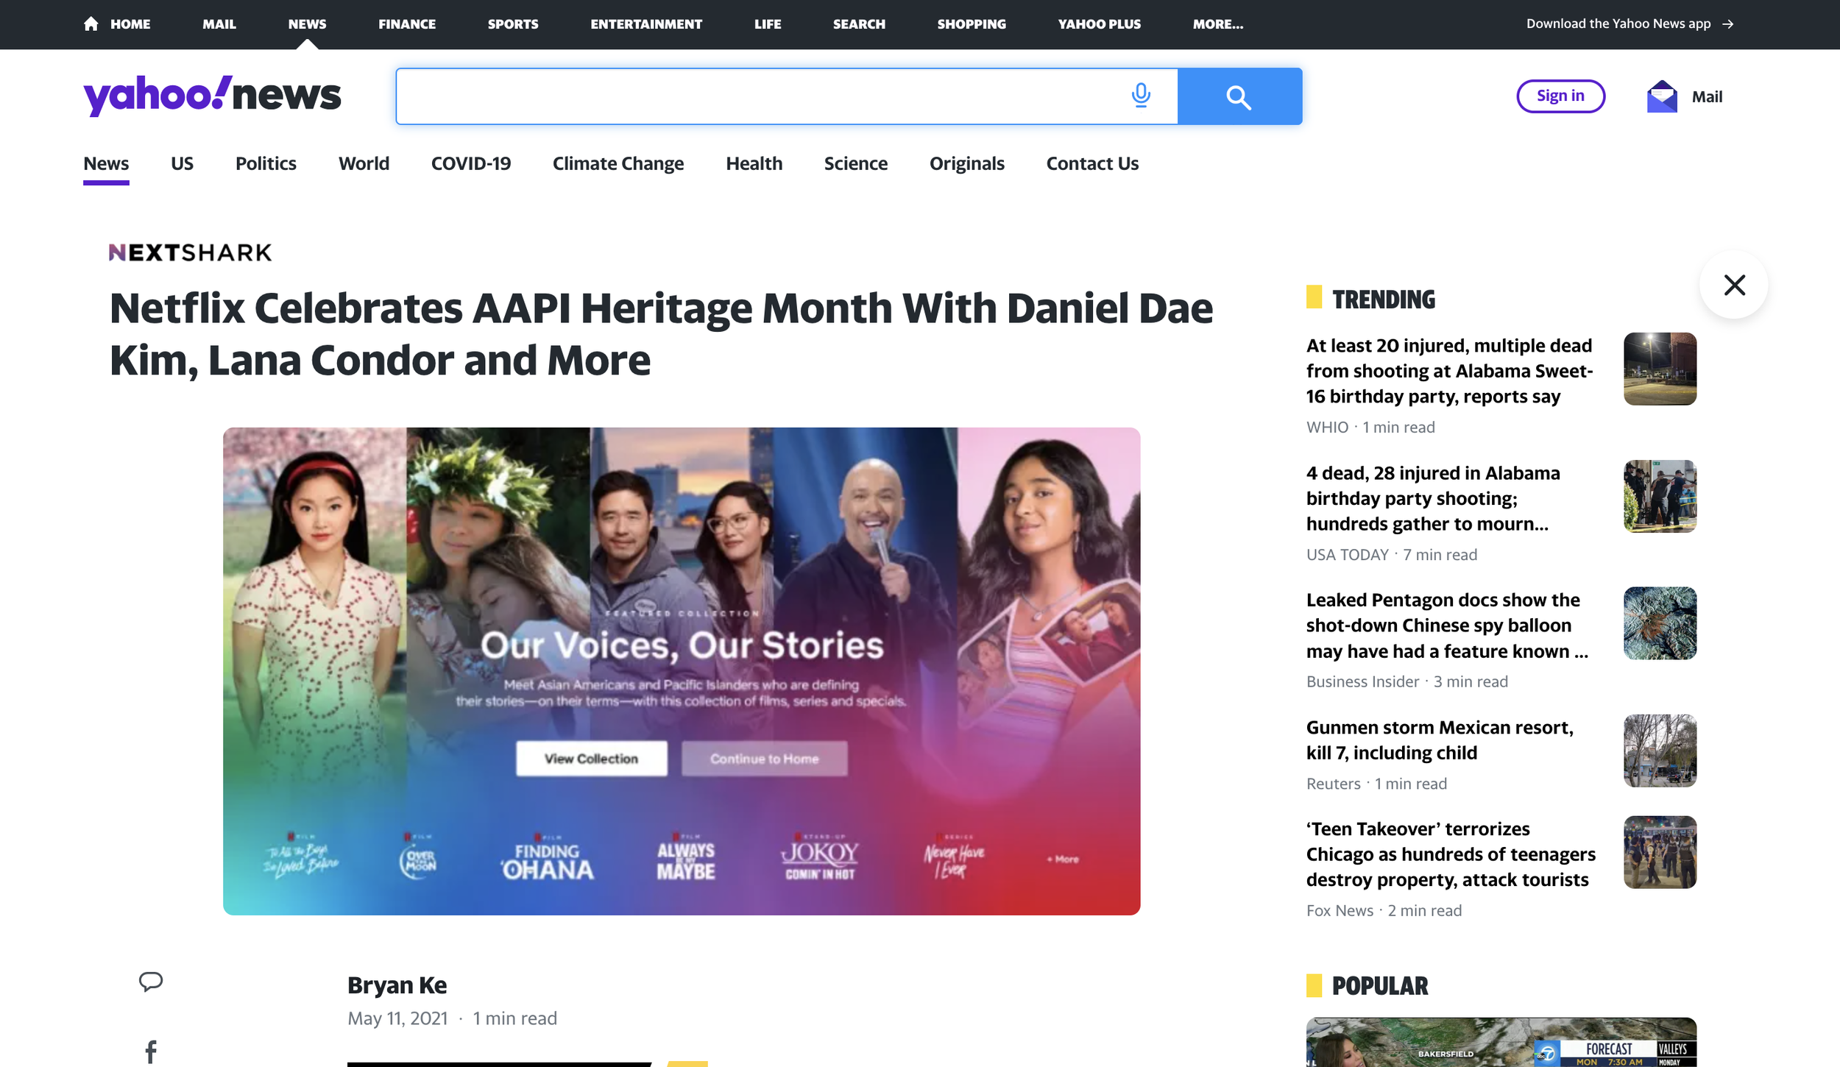Viewport: 1840px width, 1067px height.
Task: Click the Sign in button
Action: point(1560,96)
